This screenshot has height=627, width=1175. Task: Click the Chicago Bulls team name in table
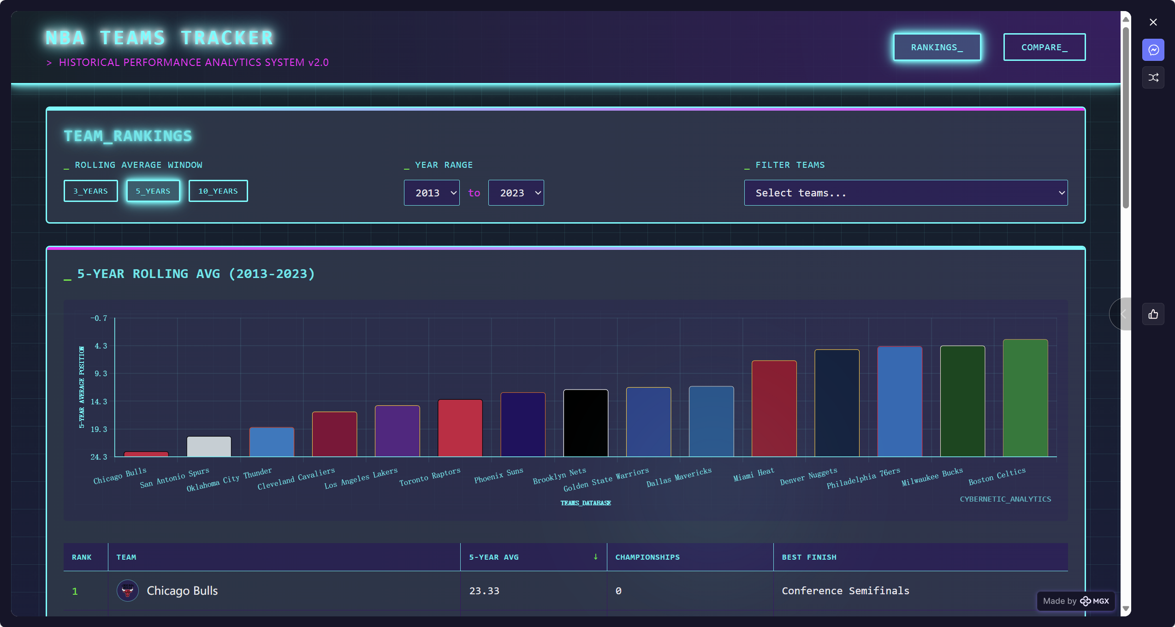pos(182,591)
